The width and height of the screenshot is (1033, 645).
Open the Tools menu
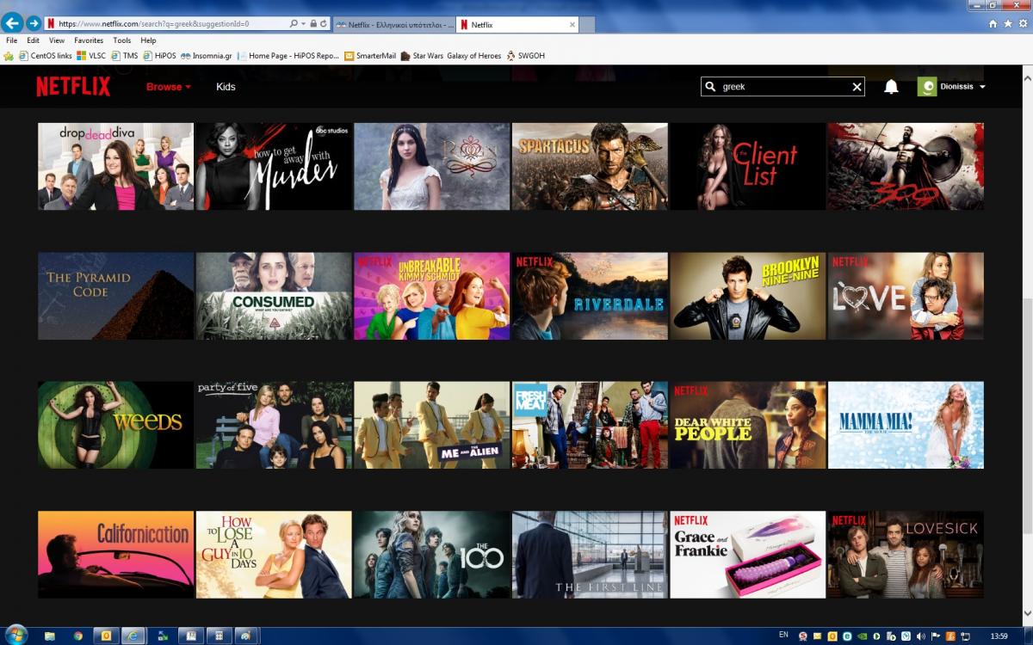tap(122, 40)
